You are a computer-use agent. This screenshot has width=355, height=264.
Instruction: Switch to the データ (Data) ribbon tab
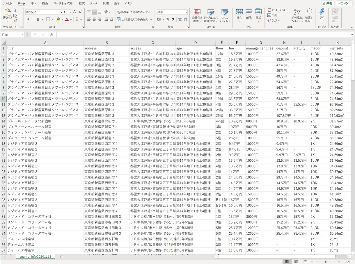[94, 3]
